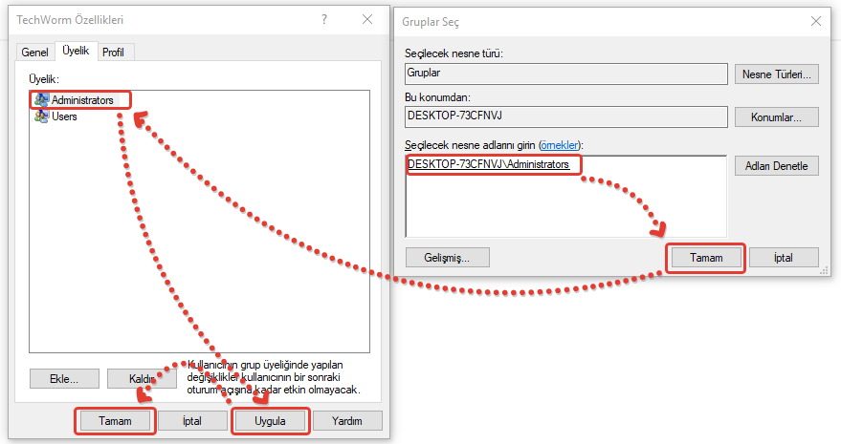Screen dimensions: 841x444
Task: Open help with the Yardım button
Action: [345, 420]
